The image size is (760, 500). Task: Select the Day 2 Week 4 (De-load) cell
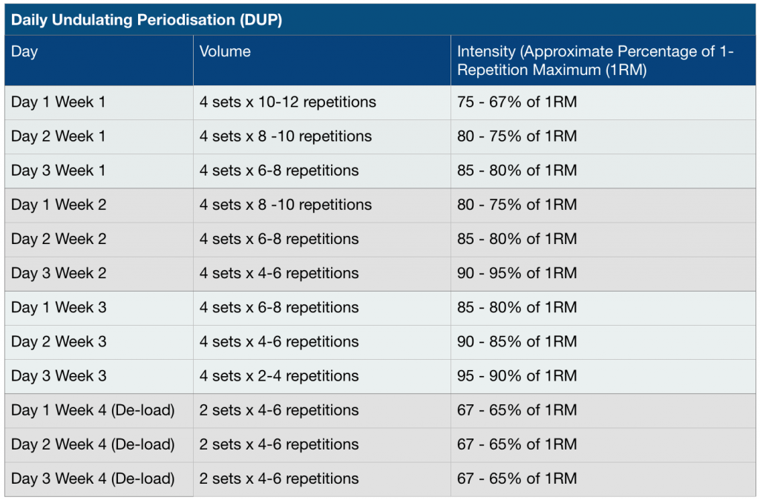93,444
